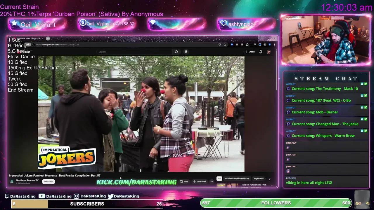374x210 pixels.
Task: Click the Subscribers goal progress bar
Action: click(87, 204)
